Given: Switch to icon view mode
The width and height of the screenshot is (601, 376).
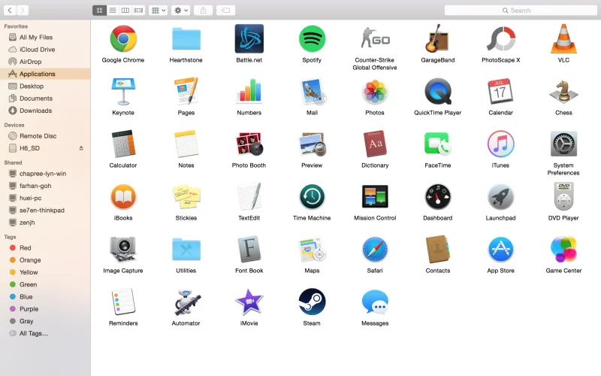Looking at the screenshot, I should (x=99, y=11).
